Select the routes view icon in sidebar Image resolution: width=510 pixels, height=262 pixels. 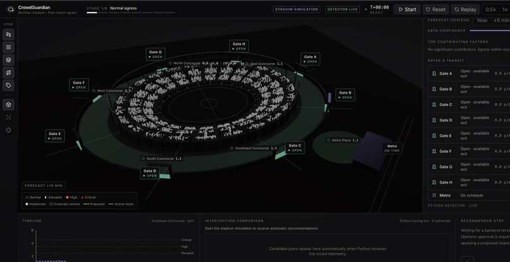(x=8, y=73)
